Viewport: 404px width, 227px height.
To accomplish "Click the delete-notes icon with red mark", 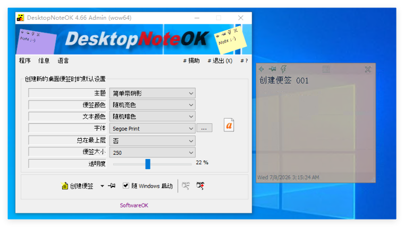I will click(x=200, y=186).
